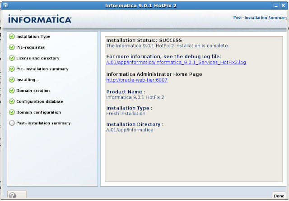This screenshot has height=201, width=289.
Task: Click the License and directory checkmark icon
Action: pyautogui.click(x=12, y=58)
